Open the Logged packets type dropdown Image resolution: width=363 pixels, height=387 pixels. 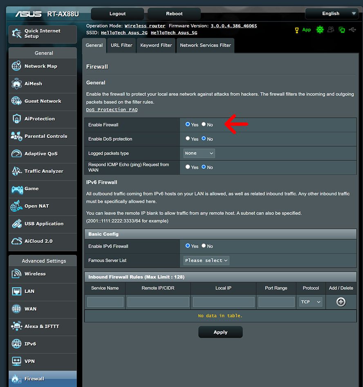point(199,153)
